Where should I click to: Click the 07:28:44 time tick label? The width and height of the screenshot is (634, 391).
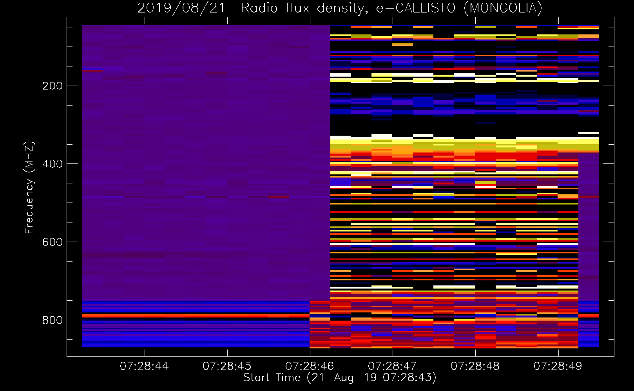pos(144,366)
